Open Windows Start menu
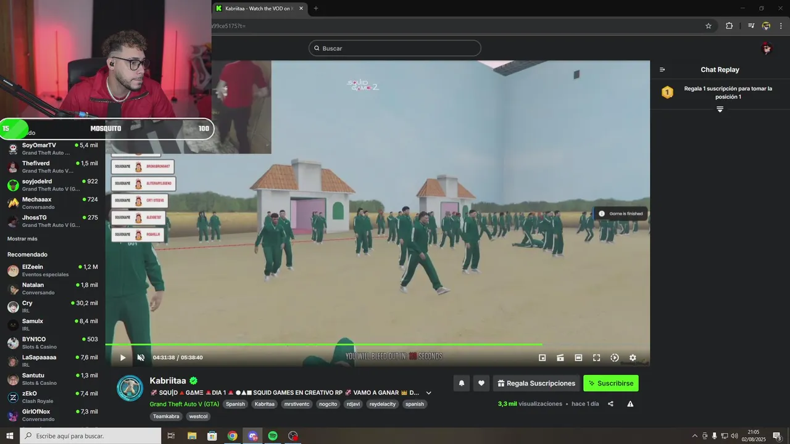The width and height of the screenshot is (790, 444). pyautogui.click(x=10, y=436)
